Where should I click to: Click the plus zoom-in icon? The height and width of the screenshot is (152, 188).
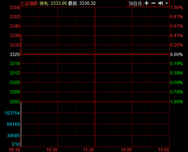click(x=147, y=3)
